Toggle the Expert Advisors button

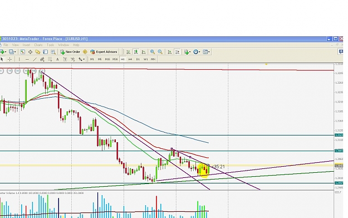(104, 52)
